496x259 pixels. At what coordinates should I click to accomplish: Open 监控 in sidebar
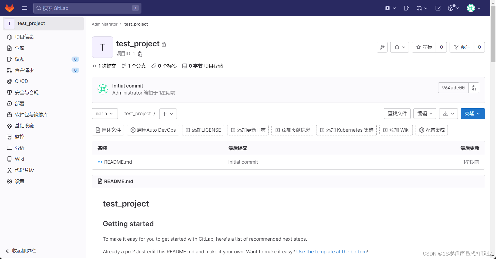(x=43, y=137)
